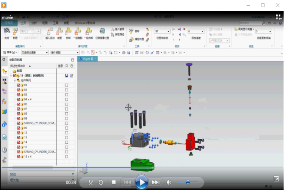This screenshot has width=284, height=190.
Task: Switch to the 工具 Tools ribbon tab
Action: click(55, 23)
